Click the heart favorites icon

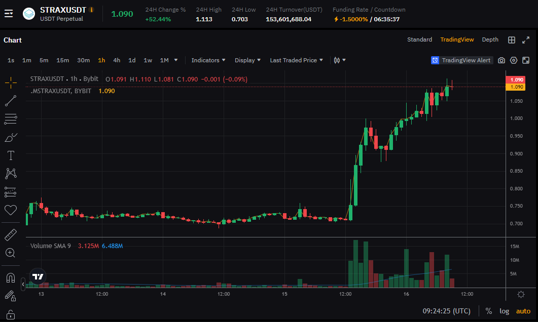11,210
